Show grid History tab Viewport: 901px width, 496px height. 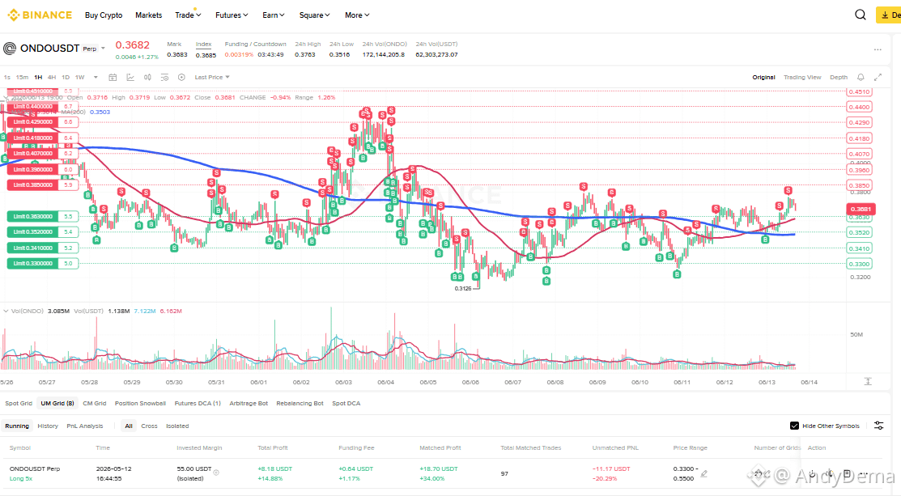click(x=48, y=426)
